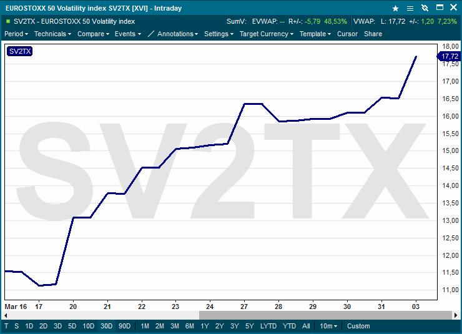Viewport: 462px width, 334px height.
Task: Open Custom date range
Action: (x=358, y=326)
